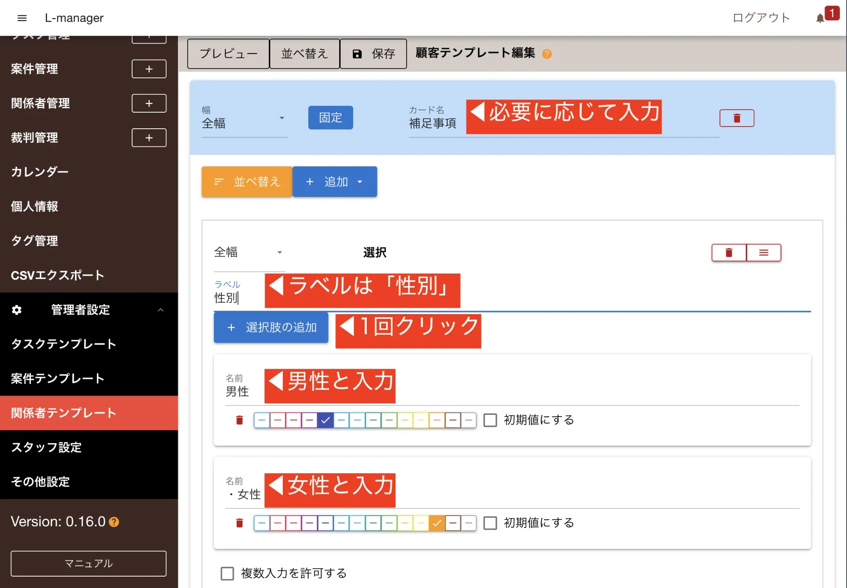Click the ? icon next to Version 0.16.0
847x588 pixels.
click(113, 522)
